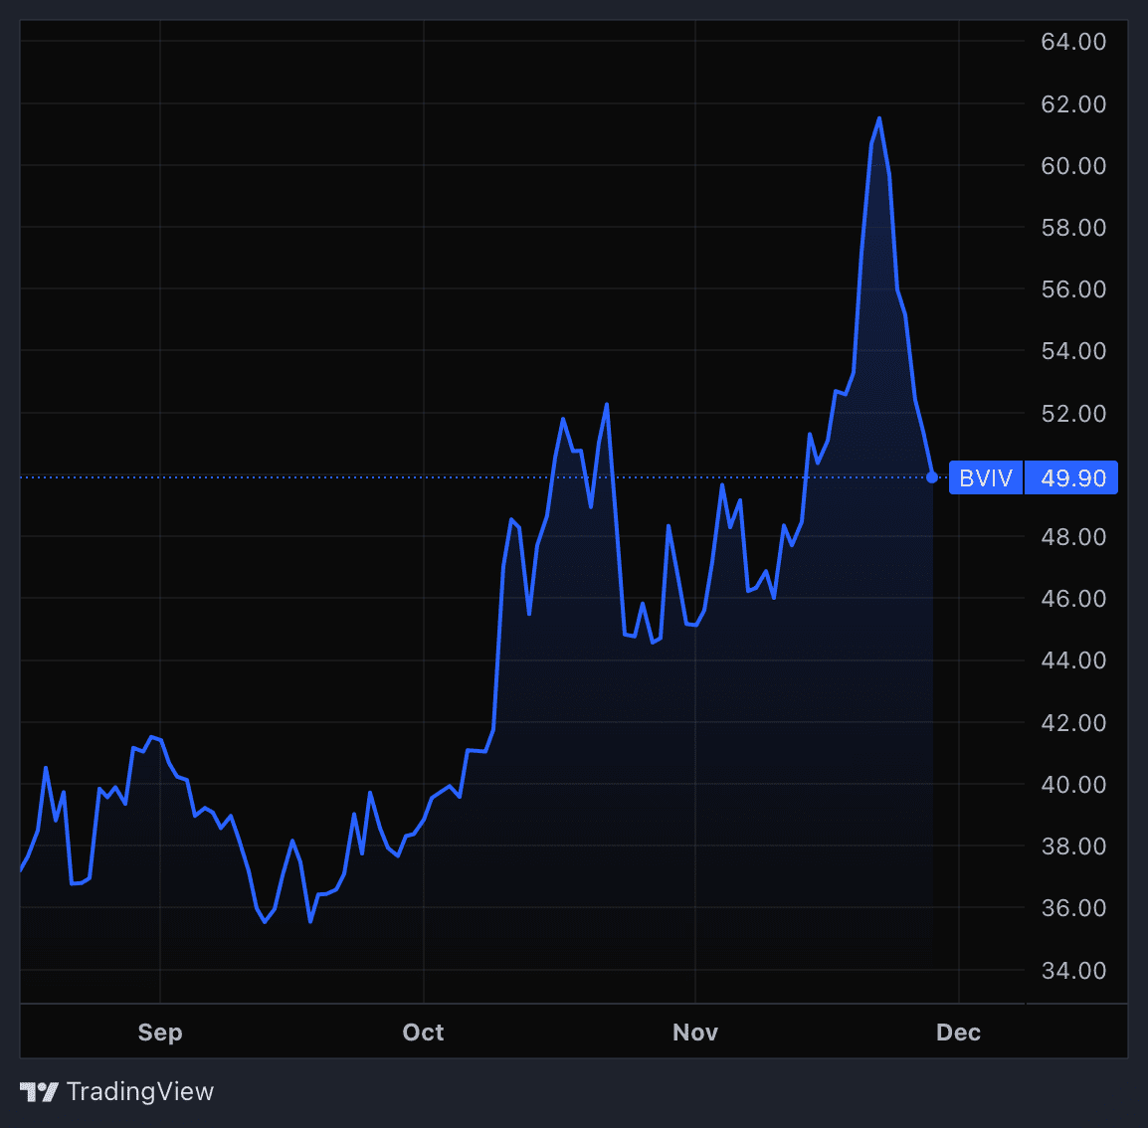This screenshot has width=1148, height=1128.
Task: Click the 64.00 value on the price scale
Action: point(1073,42)
